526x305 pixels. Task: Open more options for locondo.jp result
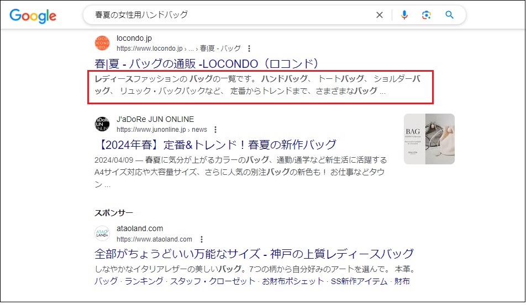click(249, 49)
